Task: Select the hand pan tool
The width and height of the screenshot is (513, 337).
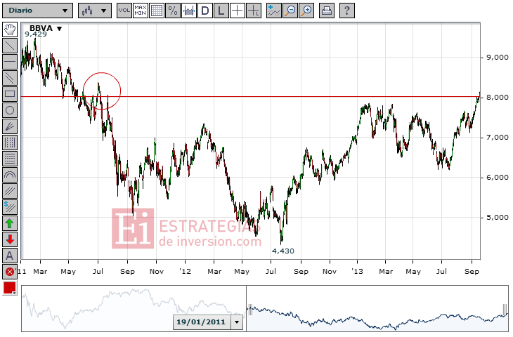Action: (10, 29)
